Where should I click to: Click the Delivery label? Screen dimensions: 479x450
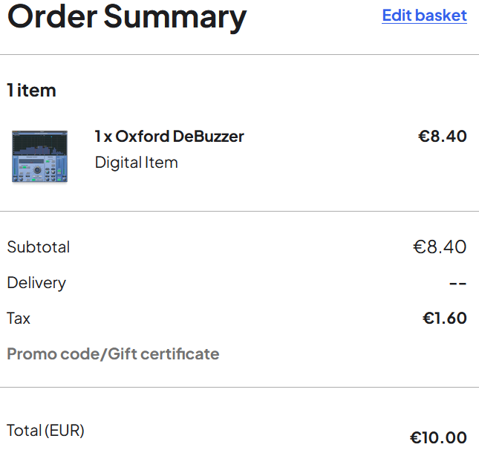click(x=36, y=283)
